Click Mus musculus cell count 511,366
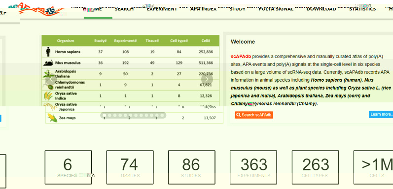The width and height of the screenshot is (393, 189). (205, 63)
